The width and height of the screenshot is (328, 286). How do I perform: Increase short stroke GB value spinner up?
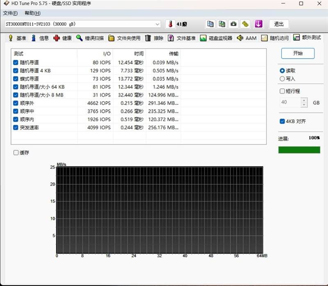pyautogui.click(x=304, y=100)
